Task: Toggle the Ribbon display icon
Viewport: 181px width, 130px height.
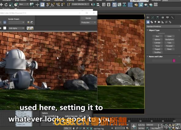Action: pos(115,5)
